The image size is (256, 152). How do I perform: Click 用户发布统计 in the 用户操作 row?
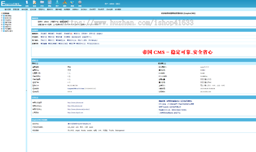(x=93, y=40)
